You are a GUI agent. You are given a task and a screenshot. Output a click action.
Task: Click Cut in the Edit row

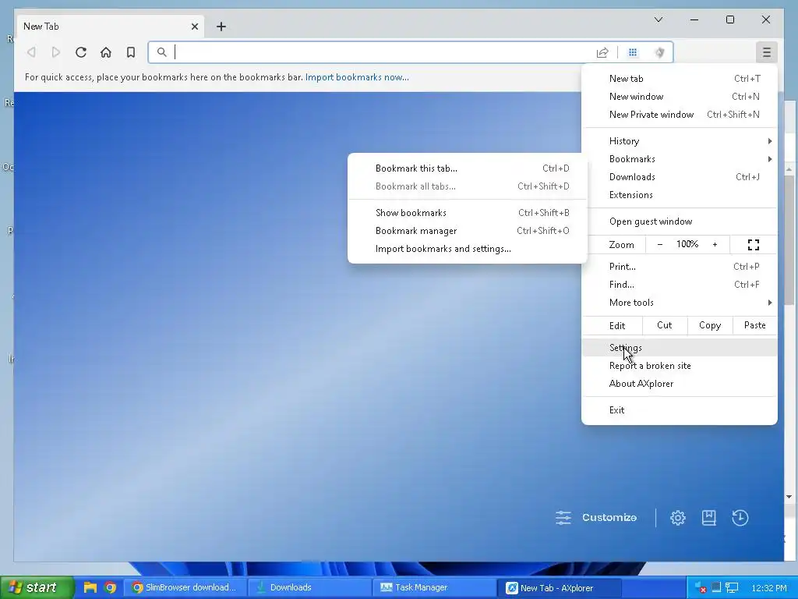point(665,325)
